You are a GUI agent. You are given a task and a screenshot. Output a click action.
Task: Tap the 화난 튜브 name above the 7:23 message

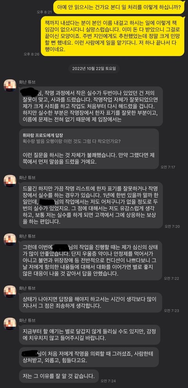click(27, 288)
